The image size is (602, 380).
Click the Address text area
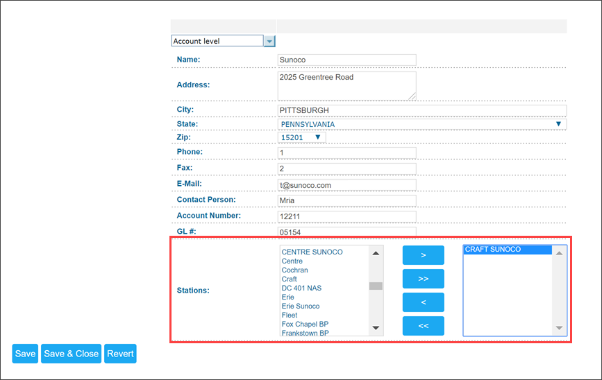pyautogui.click(x=346, y=86)
